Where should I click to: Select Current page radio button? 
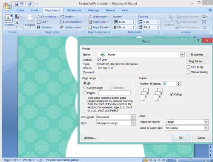coord(85,88)
